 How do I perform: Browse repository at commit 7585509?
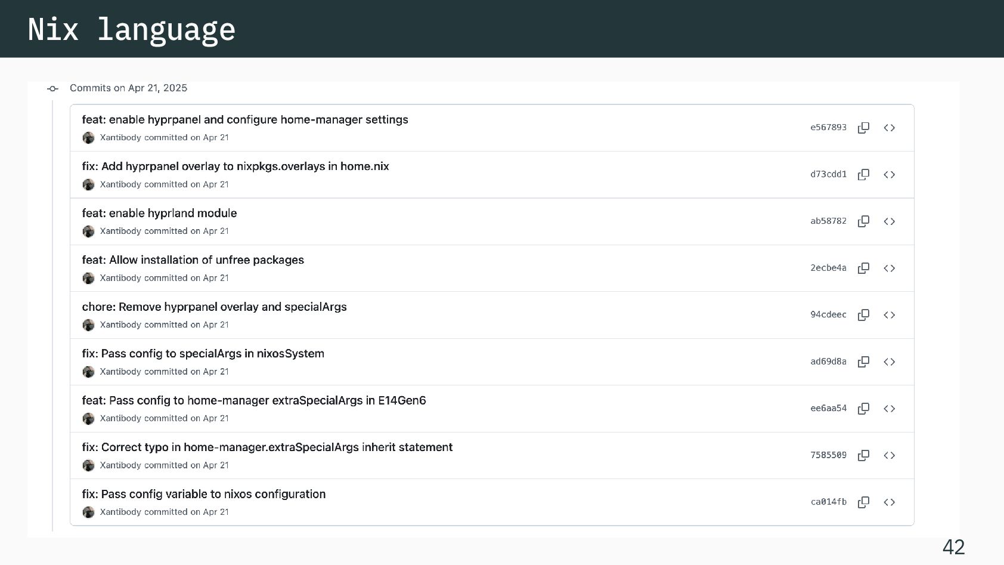890,455
